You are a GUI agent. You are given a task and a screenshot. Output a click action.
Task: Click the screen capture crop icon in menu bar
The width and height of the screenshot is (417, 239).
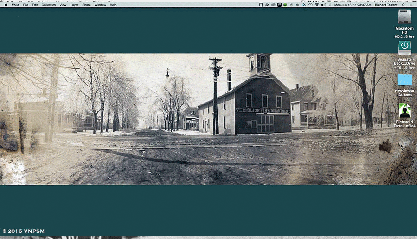(x=261, y=5)
